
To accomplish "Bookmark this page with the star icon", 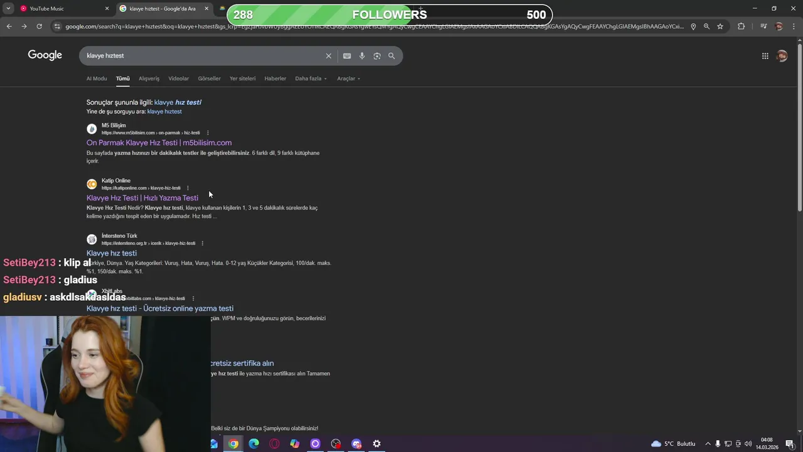I will click(720, 26).
